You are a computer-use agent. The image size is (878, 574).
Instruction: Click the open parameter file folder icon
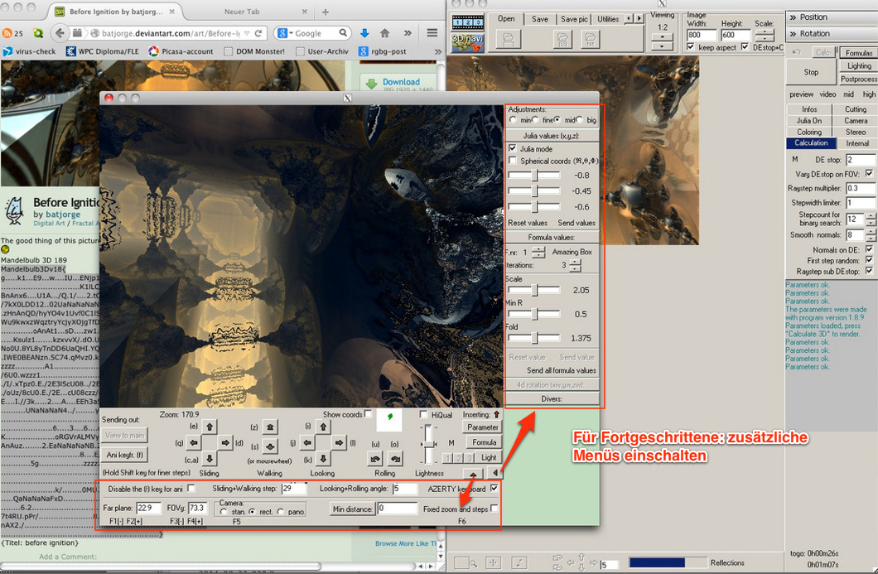click(x=508, y=39)
